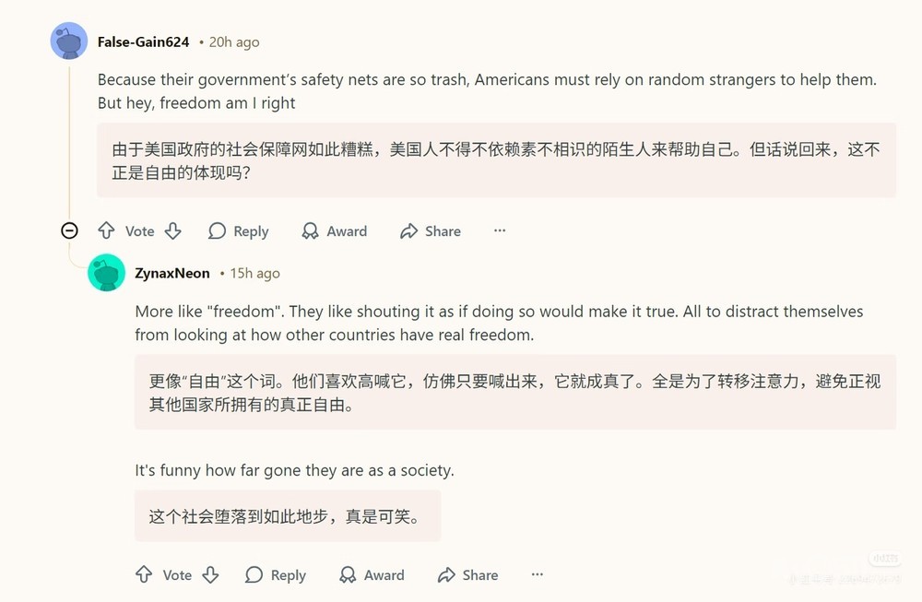Downvote ZynaxNeon's reply
The height and width of the screenshot is (602, 922).
click(210, 575)
